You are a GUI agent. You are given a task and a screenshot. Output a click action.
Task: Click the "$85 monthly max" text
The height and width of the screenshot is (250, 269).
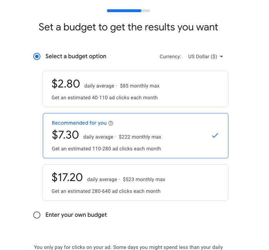(140, 86)
